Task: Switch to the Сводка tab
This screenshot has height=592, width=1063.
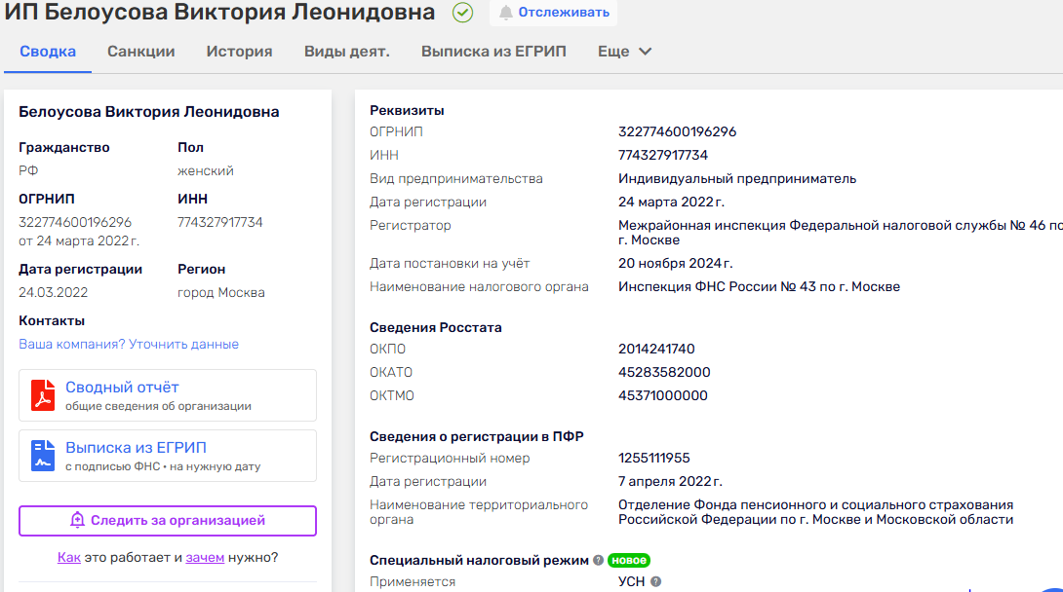Action: [48, 52]
